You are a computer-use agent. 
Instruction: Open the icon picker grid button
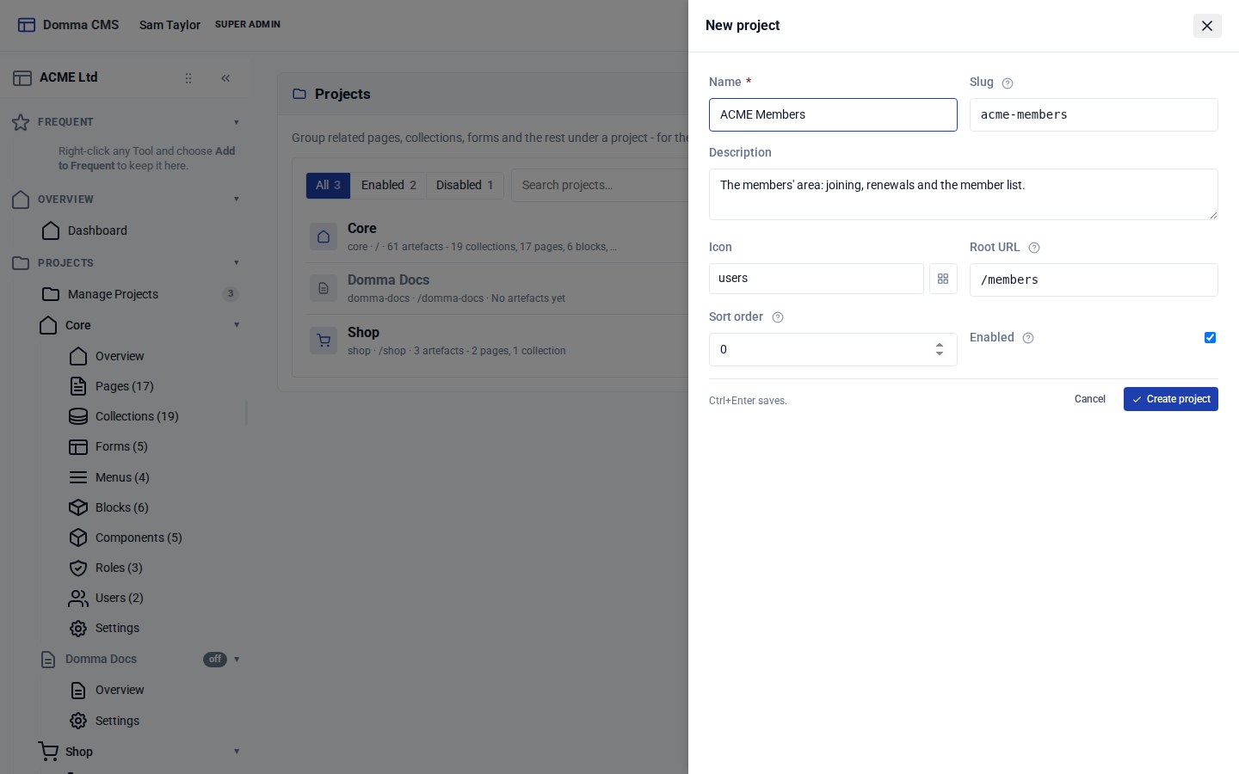click(x=943, y=279)
